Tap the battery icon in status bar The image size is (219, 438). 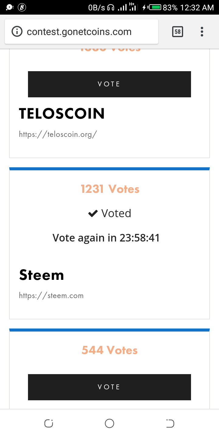pyautogui.click(x=155, y=7)
